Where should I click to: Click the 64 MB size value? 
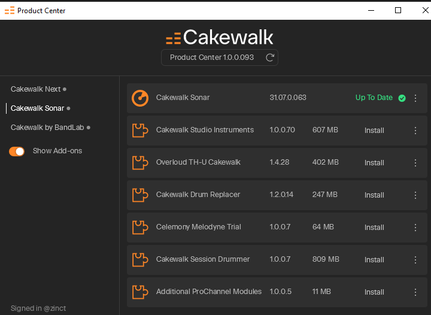point(323,227)
